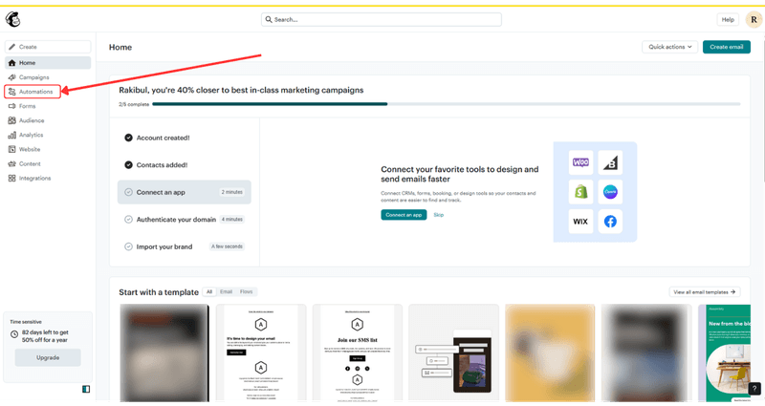The height and width of the screenshot is (406, 765).
Task: Open the question mark help widget
Action: click(x=754, y=389)
